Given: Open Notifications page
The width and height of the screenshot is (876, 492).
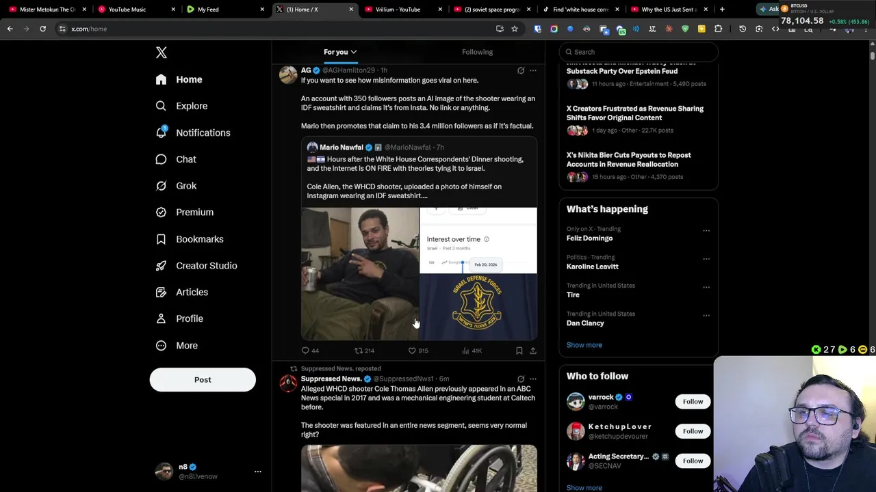Looking at the screenshot, I should click(193, 133).
